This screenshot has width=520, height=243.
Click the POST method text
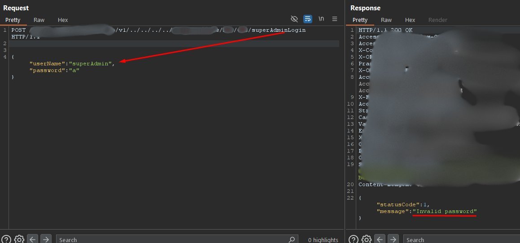(18, 30)
